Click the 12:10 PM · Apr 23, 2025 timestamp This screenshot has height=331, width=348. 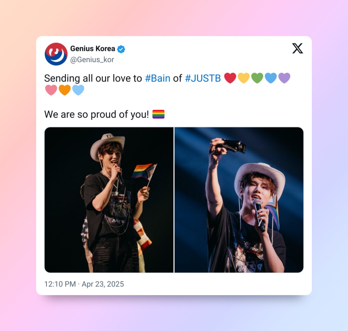[x=84, y=284]
